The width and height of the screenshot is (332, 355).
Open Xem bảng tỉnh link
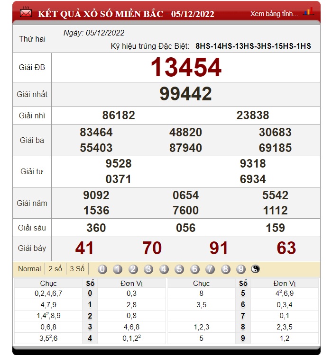pyautogui.click(x=274, y=14)
